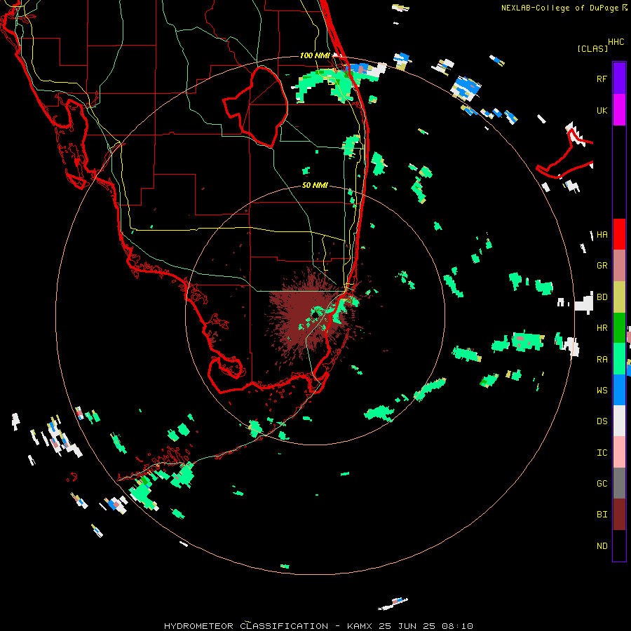Pick the DS white legend swatch

point(619,421)
